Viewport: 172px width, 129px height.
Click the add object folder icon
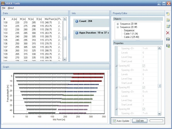[x=168, y=26]
